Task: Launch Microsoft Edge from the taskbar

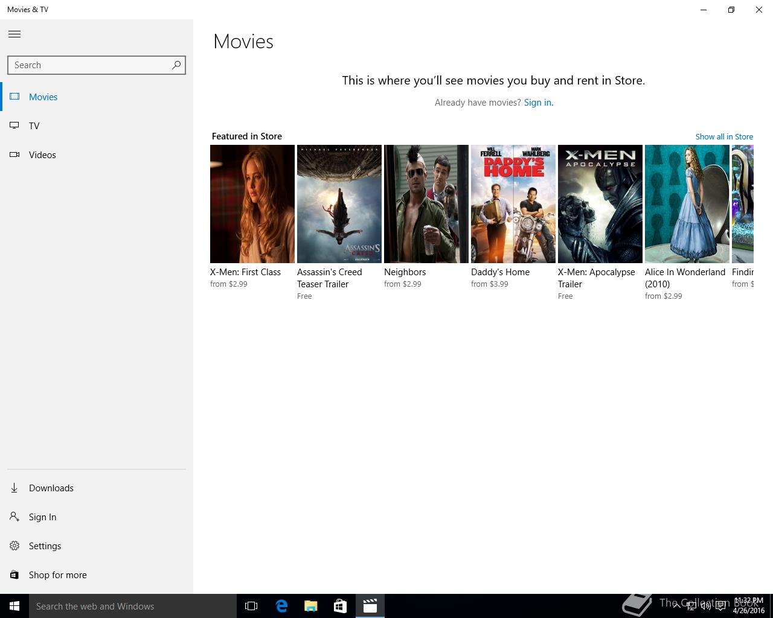Action: [281, 606]
